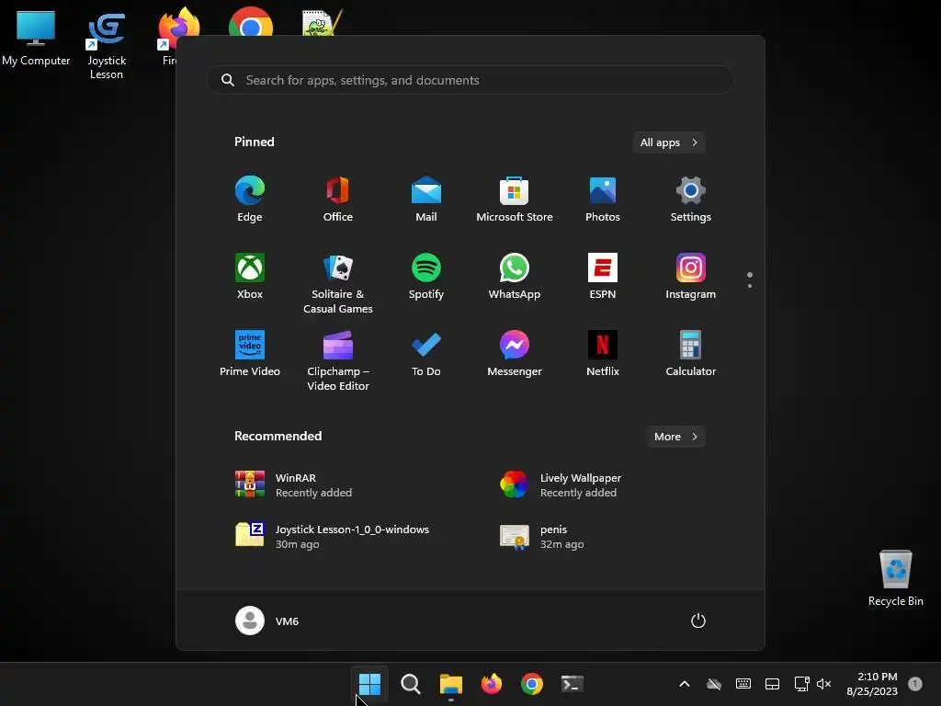Viewport: 941px width, 706px height.
Task: Click the muted volume tray icon
Action: pos(824,684)
